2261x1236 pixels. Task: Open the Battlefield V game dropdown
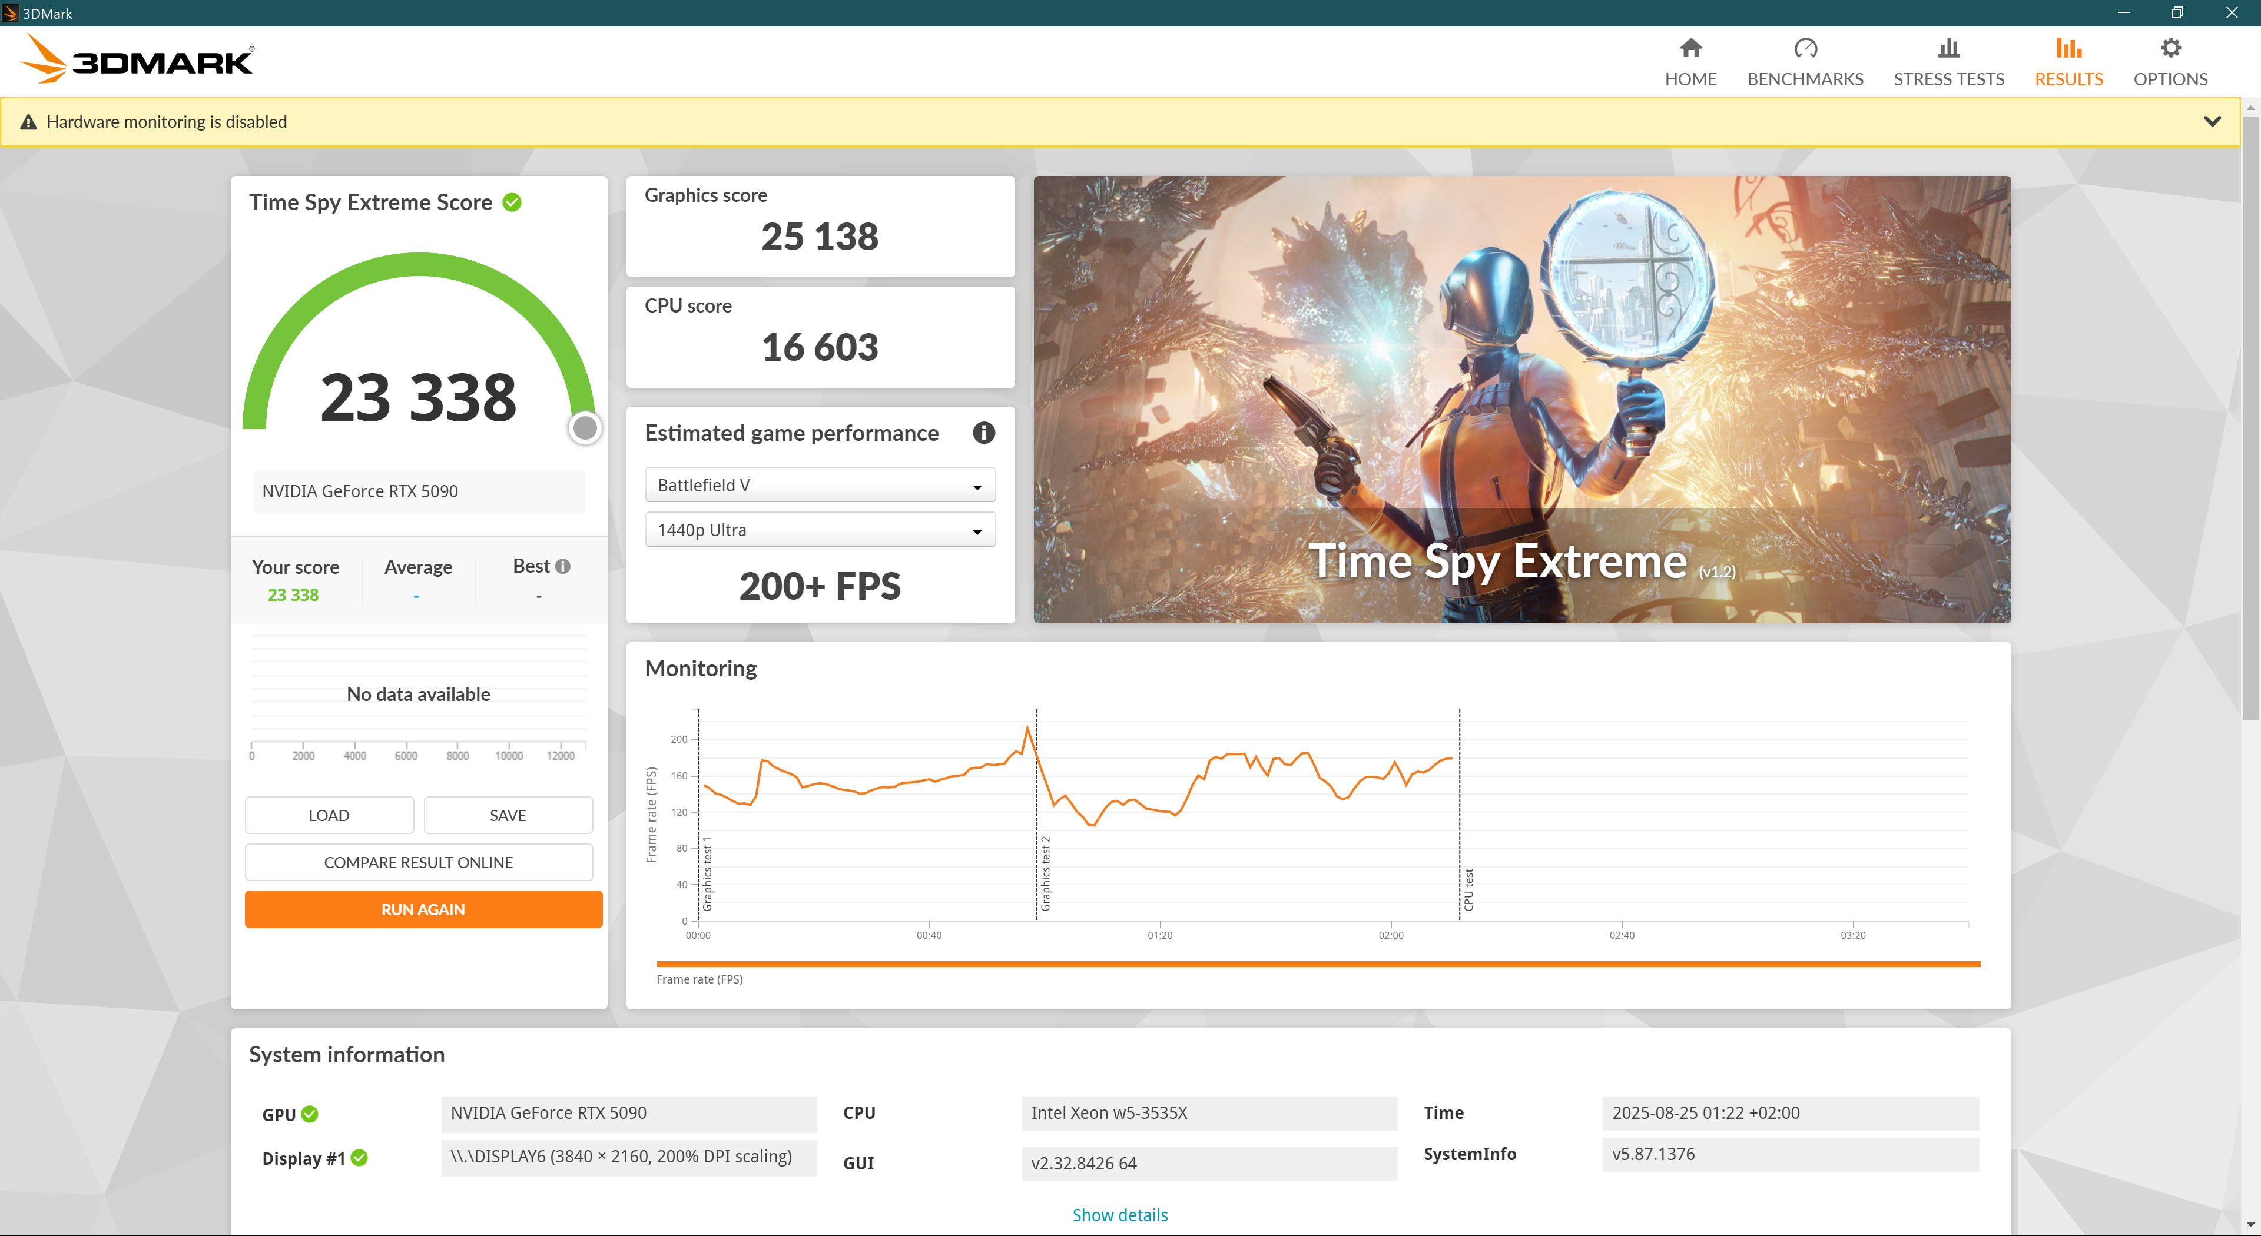click(820, 485)
